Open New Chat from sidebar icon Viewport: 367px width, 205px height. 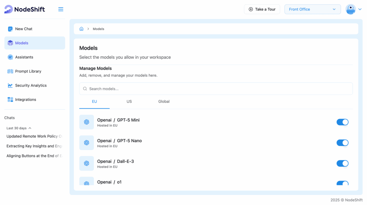pyautogui.click(x=10, y=29)
